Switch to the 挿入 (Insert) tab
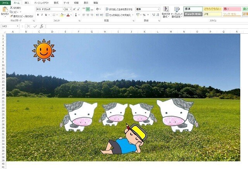This screenshot has height=169, width=248. (x=27, y=3)
